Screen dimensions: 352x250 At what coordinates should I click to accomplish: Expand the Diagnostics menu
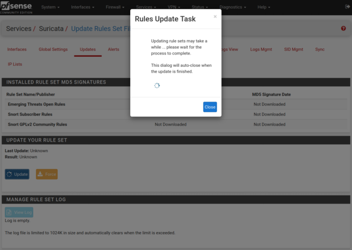233,7
